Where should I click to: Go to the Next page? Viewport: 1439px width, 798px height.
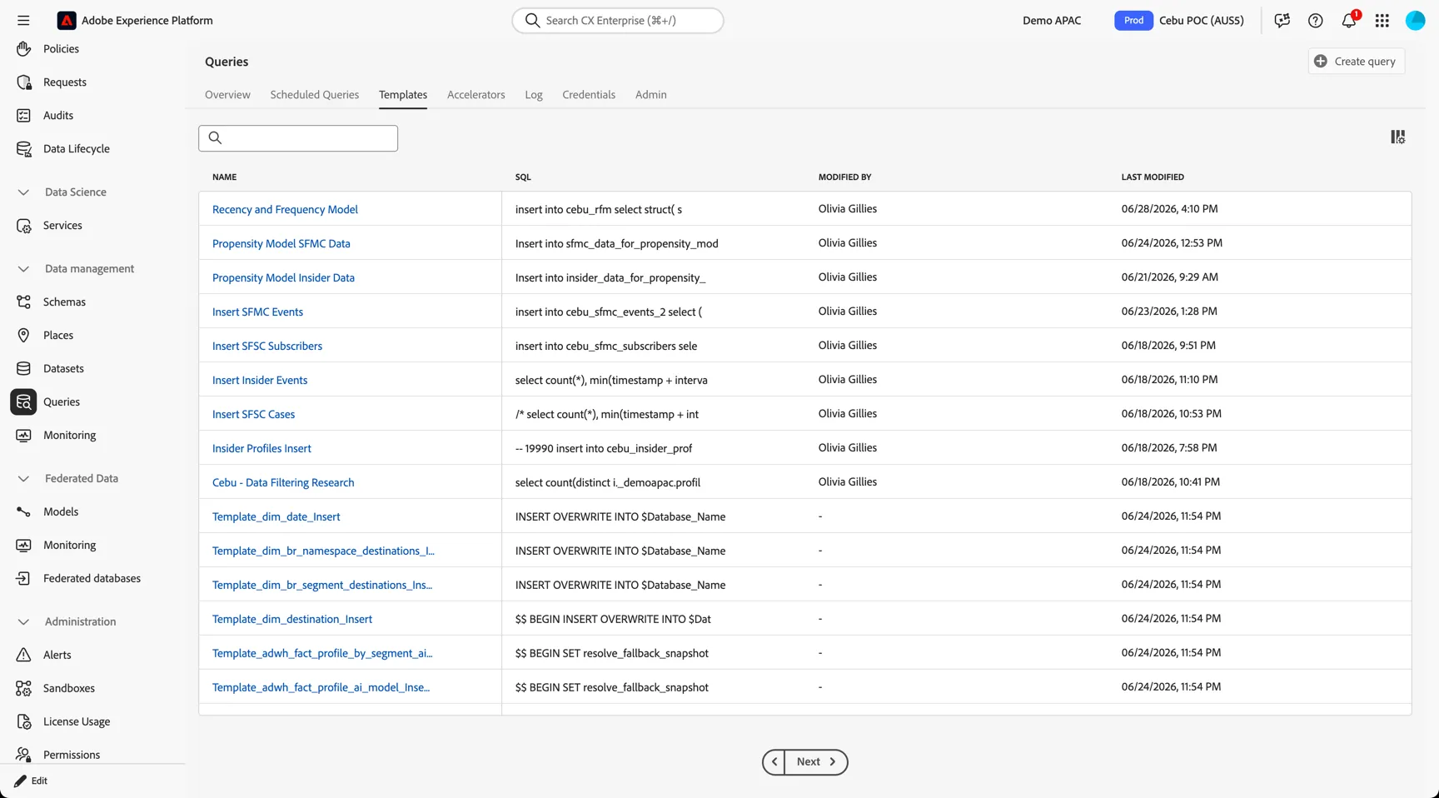816,762
